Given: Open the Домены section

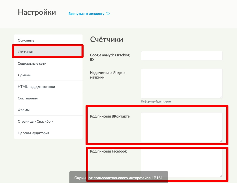Looking at the screenshot, I should (x=48, y=75).
